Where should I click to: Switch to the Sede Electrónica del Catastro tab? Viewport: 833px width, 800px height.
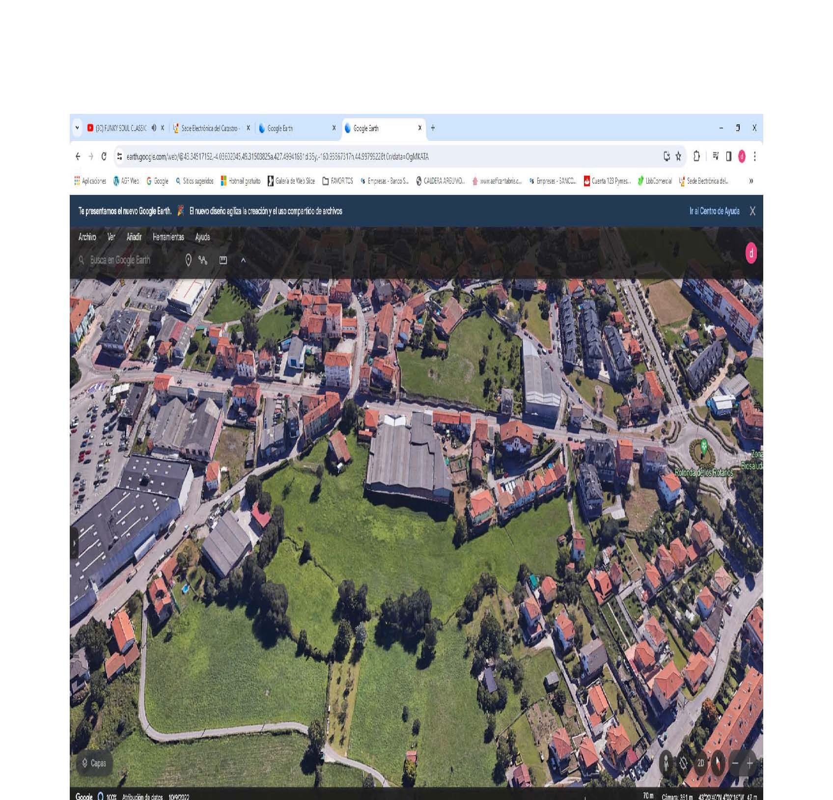coord(209,128)
